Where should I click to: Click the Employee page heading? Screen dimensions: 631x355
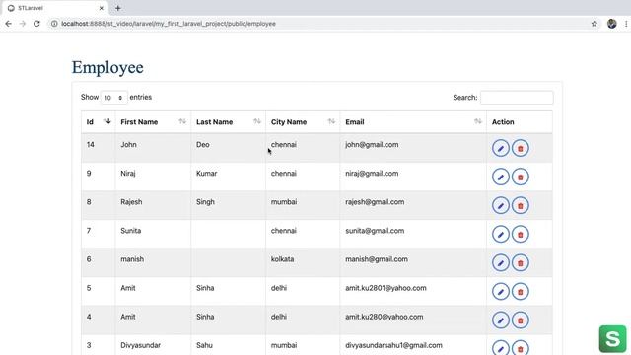(x=107, y=68)
